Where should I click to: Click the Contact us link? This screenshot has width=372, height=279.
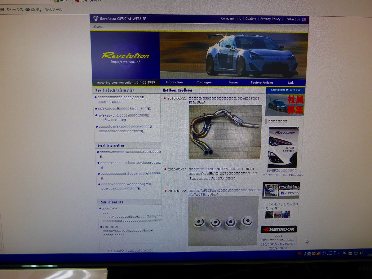point(292,19)
